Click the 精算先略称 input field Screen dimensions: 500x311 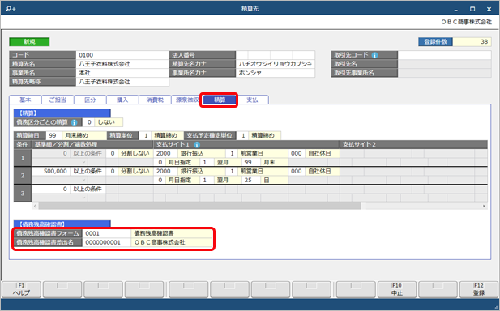click(122, 82)
